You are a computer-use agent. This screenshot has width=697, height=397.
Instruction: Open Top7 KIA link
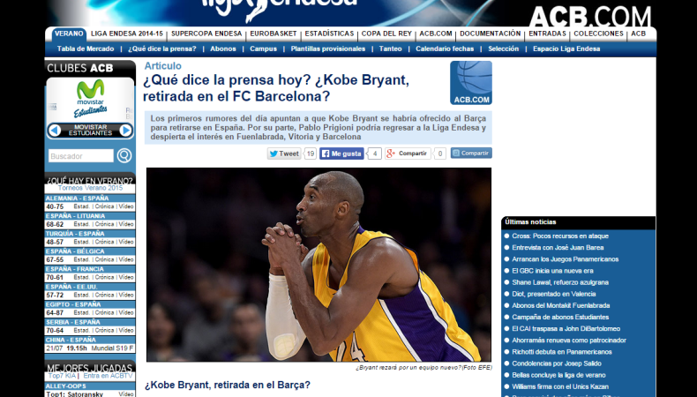point(62,376)
